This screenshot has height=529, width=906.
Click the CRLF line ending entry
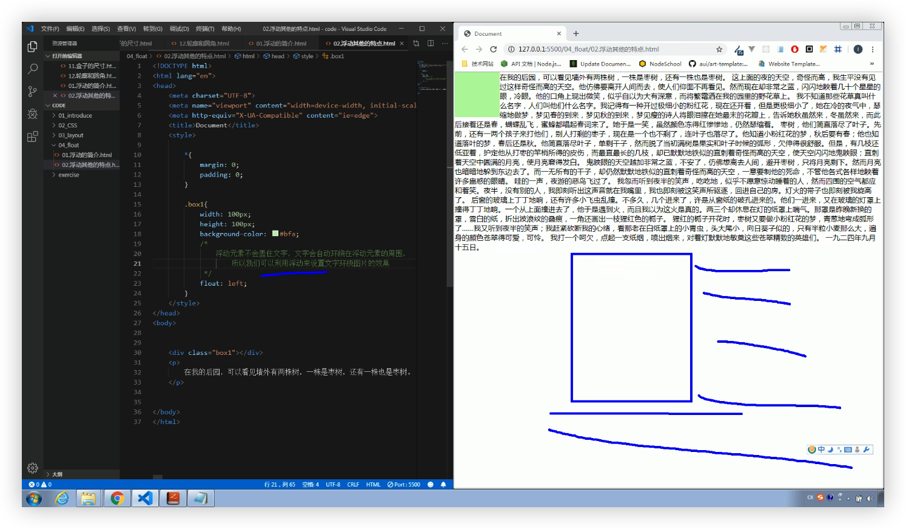coord(353,484)
